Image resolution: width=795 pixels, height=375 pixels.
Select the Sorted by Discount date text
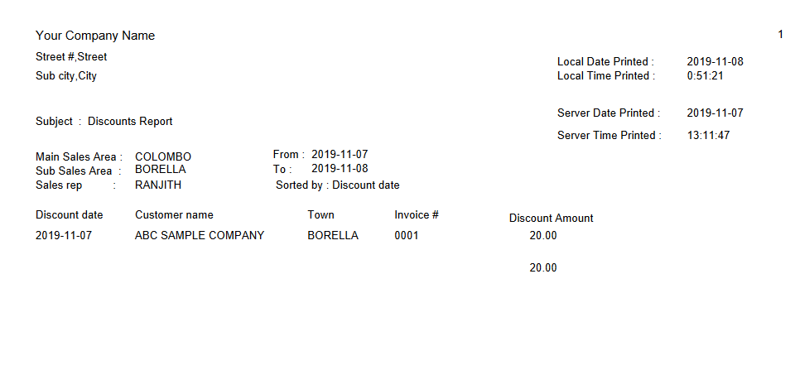pyautogui.click(x=338, y=185)
